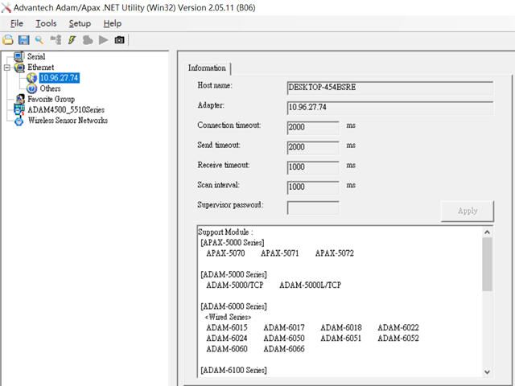Click APAX-5072 in support module list

click(335, 253)
